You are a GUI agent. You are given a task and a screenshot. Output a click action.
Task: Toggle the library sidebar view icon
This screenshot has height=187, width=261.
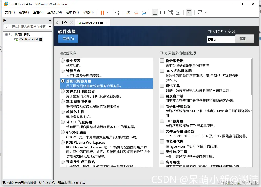[155, 13]
